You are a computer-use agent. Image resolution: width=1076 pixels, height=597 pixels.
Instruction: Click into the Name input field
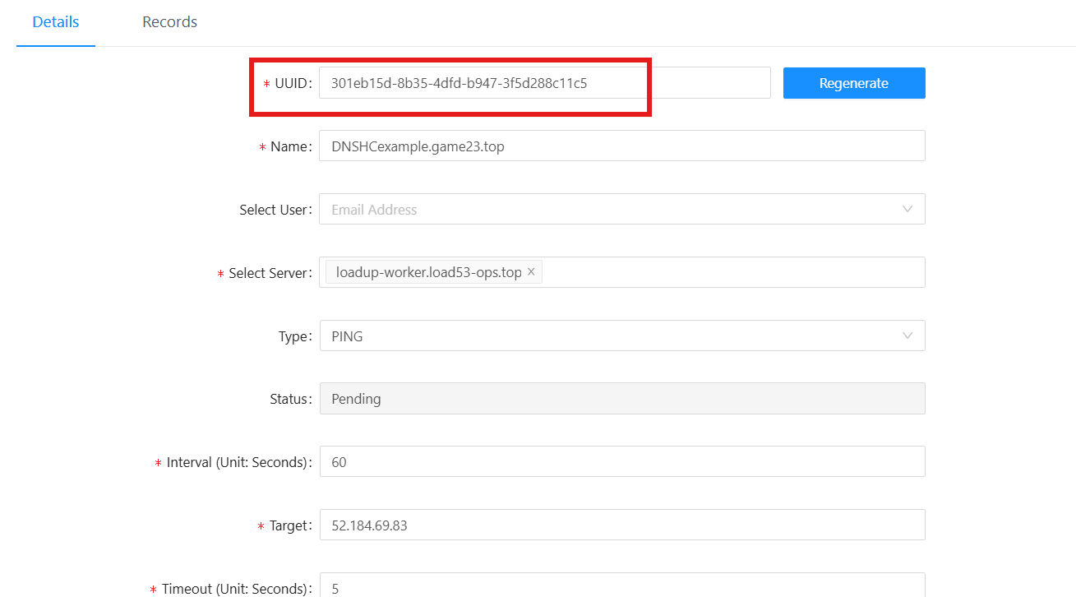tap(621, 146)
